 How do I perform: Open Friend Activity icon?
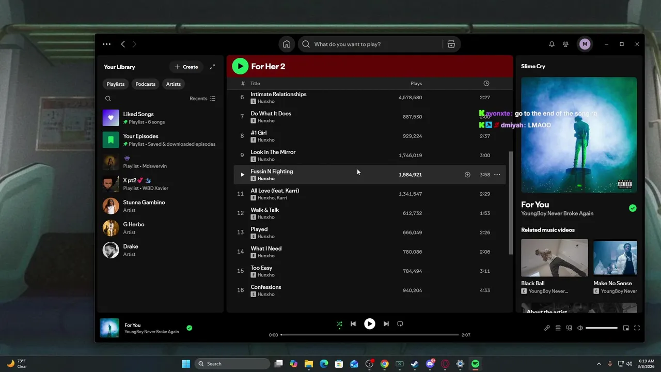[x=566, y=44]
